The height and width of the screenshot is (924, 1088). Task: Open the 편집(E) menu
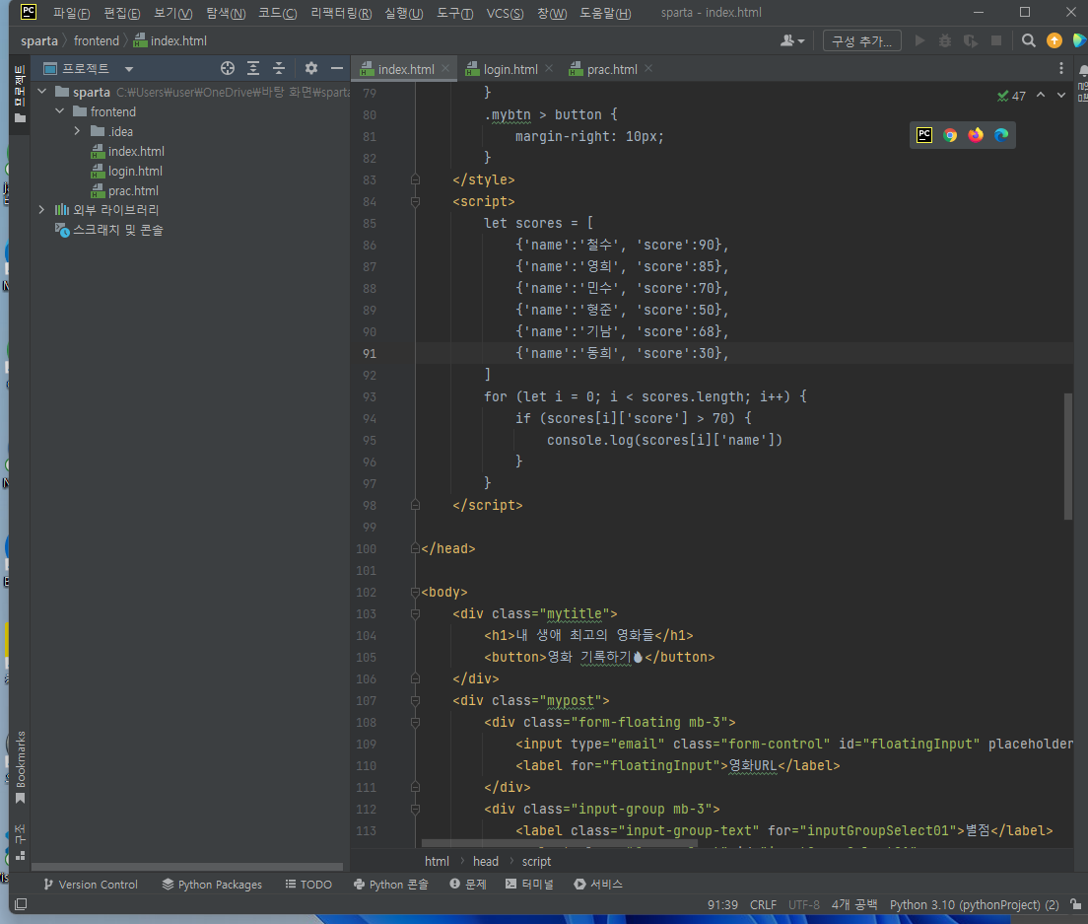122,13
